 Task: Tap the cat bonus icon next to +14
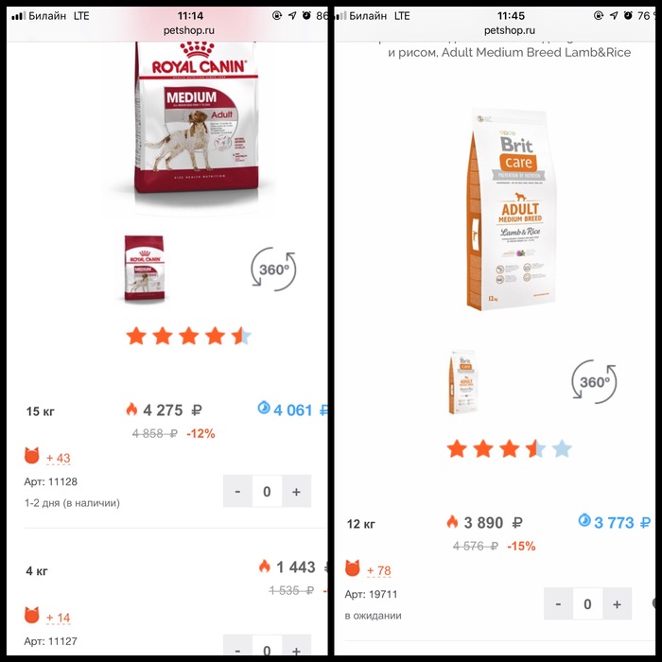coord(31,615)
